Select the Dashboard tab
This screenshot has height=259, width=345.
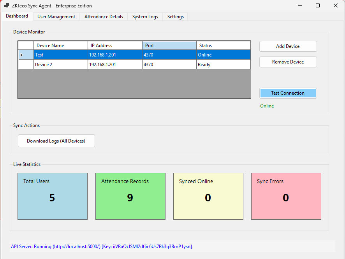coord(17,16)
